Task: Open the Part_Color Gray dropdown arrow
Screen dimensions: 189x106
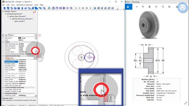Action: coord(36,38)
